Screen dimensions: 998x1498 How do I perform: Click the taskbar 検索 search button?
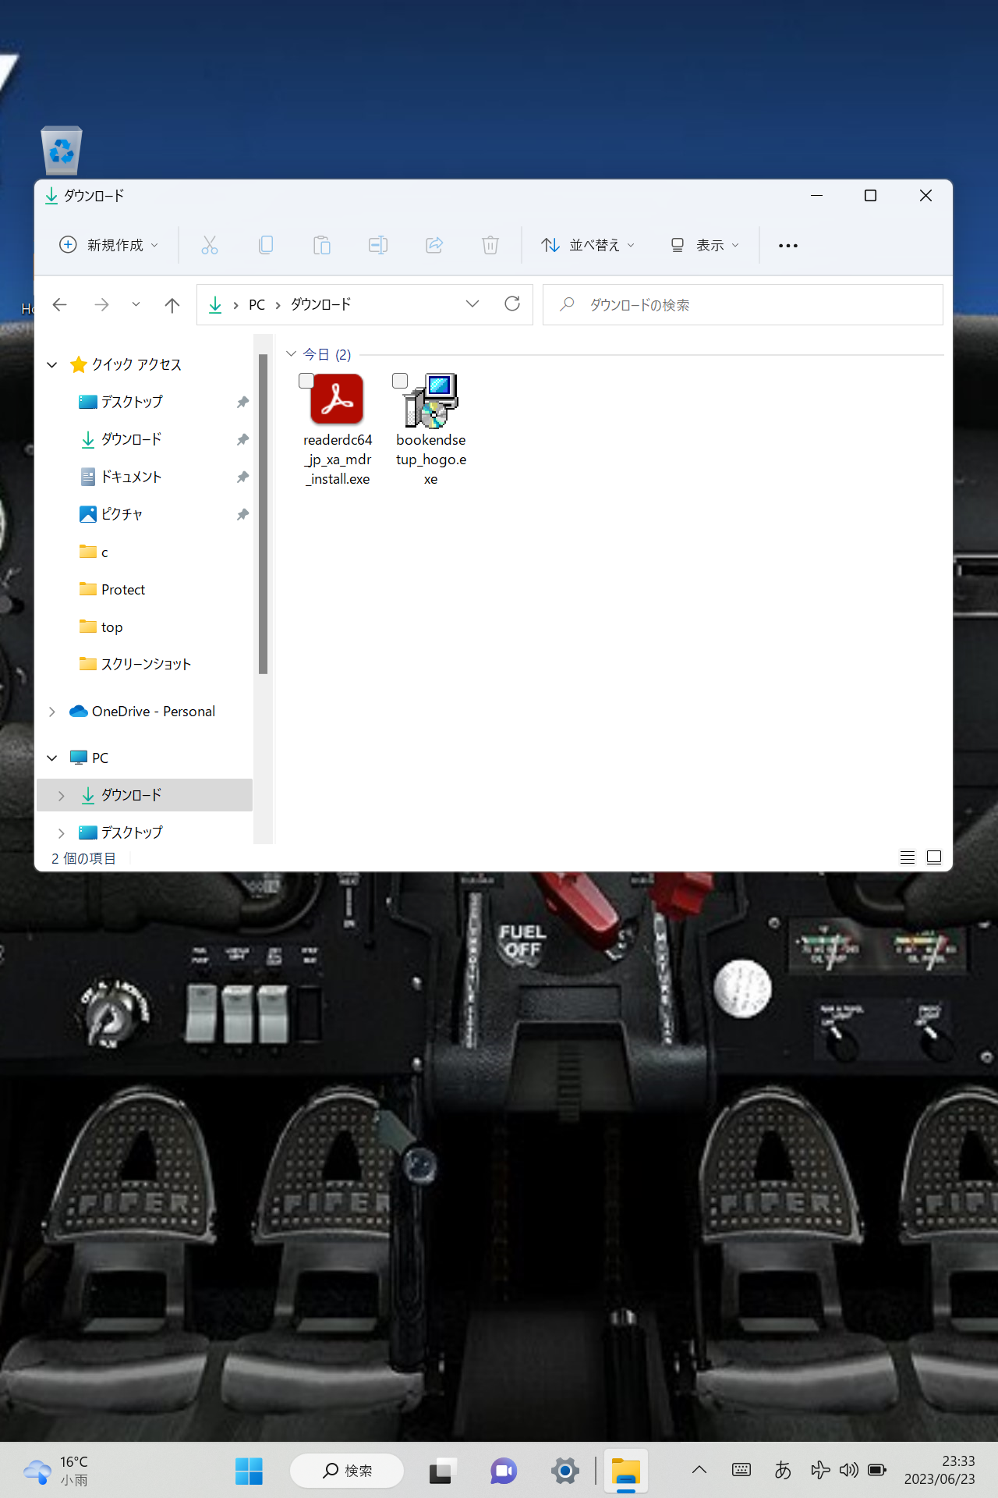[x=347, y=1471]
